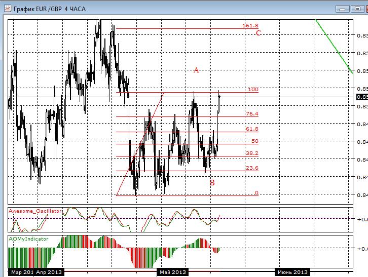Click the AOMyIndicator label
Viewport: 368px width, 277px height.
(x=28, y=239)
